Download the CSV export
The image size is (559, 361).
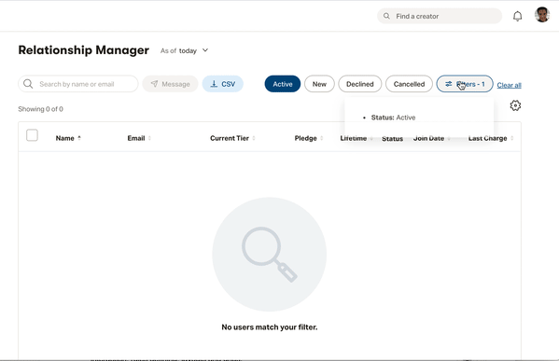(223, 84)
